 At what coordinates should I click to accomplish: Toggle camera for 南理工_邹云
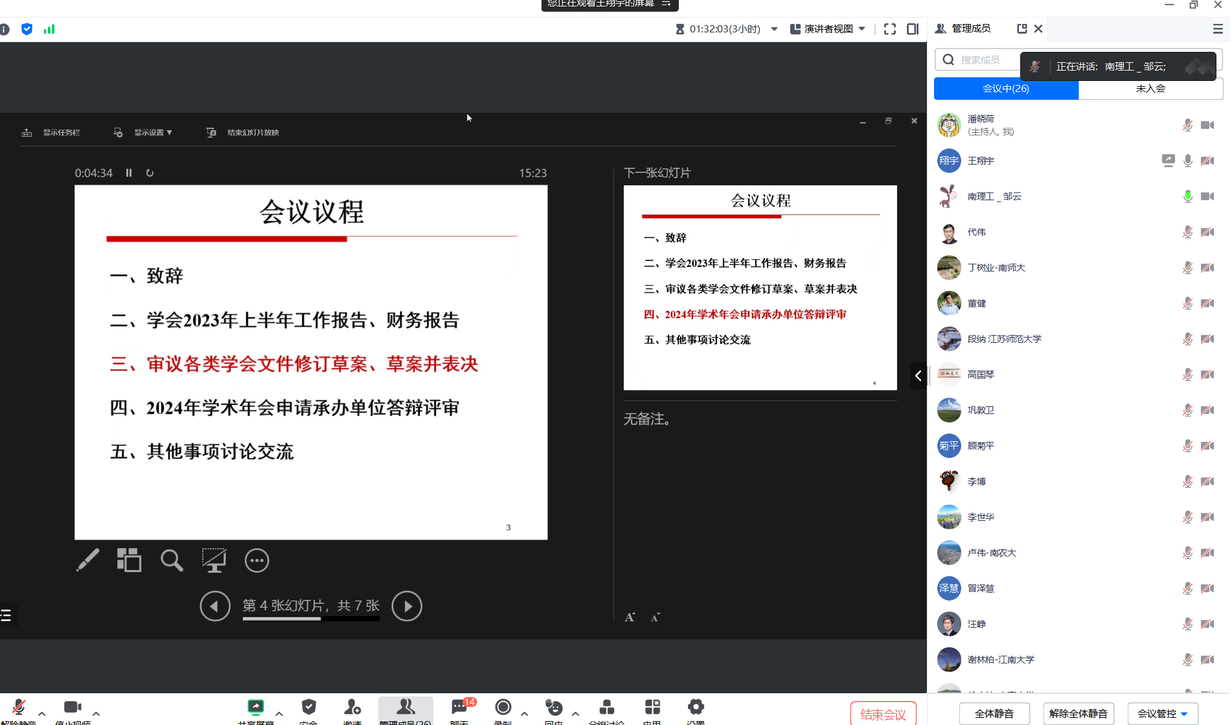pyautogui.click(x=1207, y=196)
